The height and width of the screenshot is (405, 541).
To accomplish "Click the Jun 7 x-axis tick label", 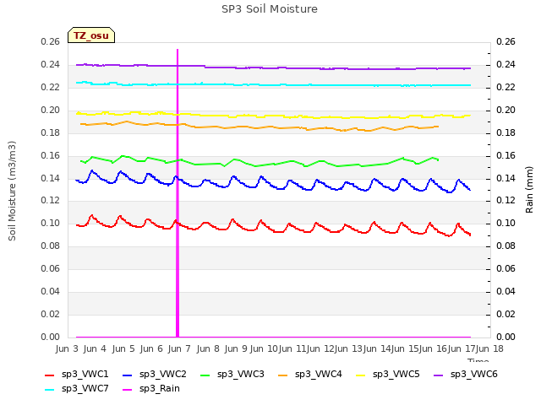I will (179, 348).
